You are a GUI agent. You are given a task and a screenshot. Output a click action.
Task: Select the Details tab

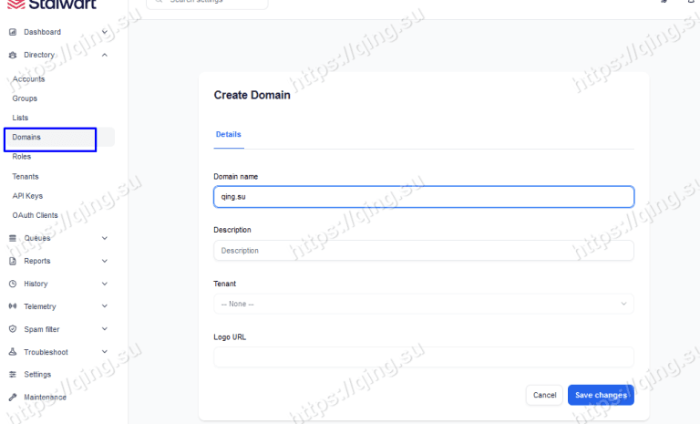tap(228, 135)
